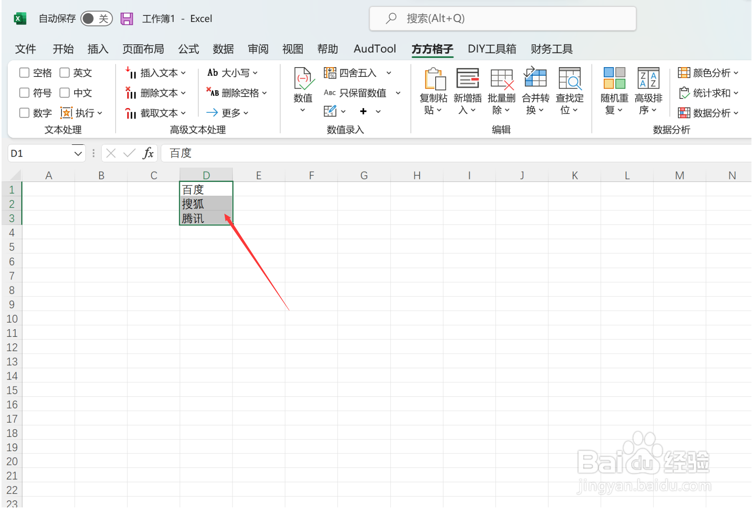Click the 合并转换 icon
752x511 pixels.
coord(535,77)
